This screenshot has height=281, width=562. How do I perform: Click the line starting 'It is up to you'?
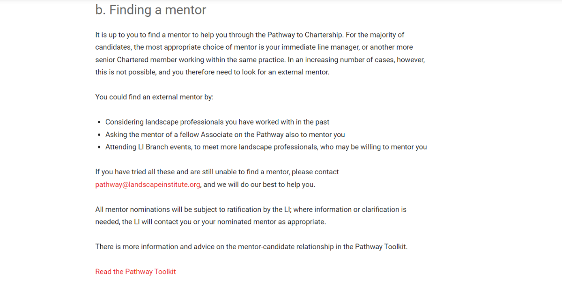point(250,35)
